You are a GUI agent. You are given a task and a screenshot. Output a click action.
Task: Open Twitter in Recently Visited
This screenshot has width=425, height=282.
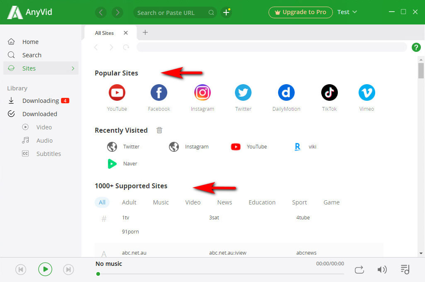point(123,146)
